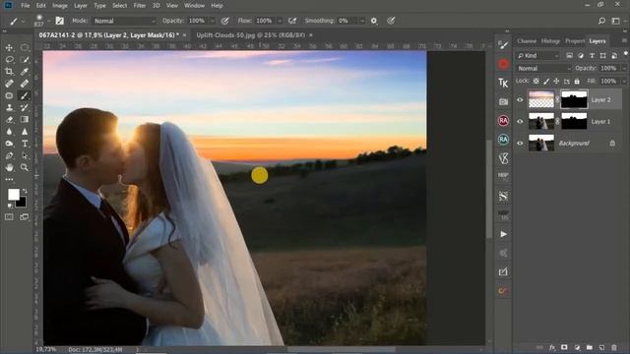Select the Lasso tool
630x354 pixels.
click(9, 60)
